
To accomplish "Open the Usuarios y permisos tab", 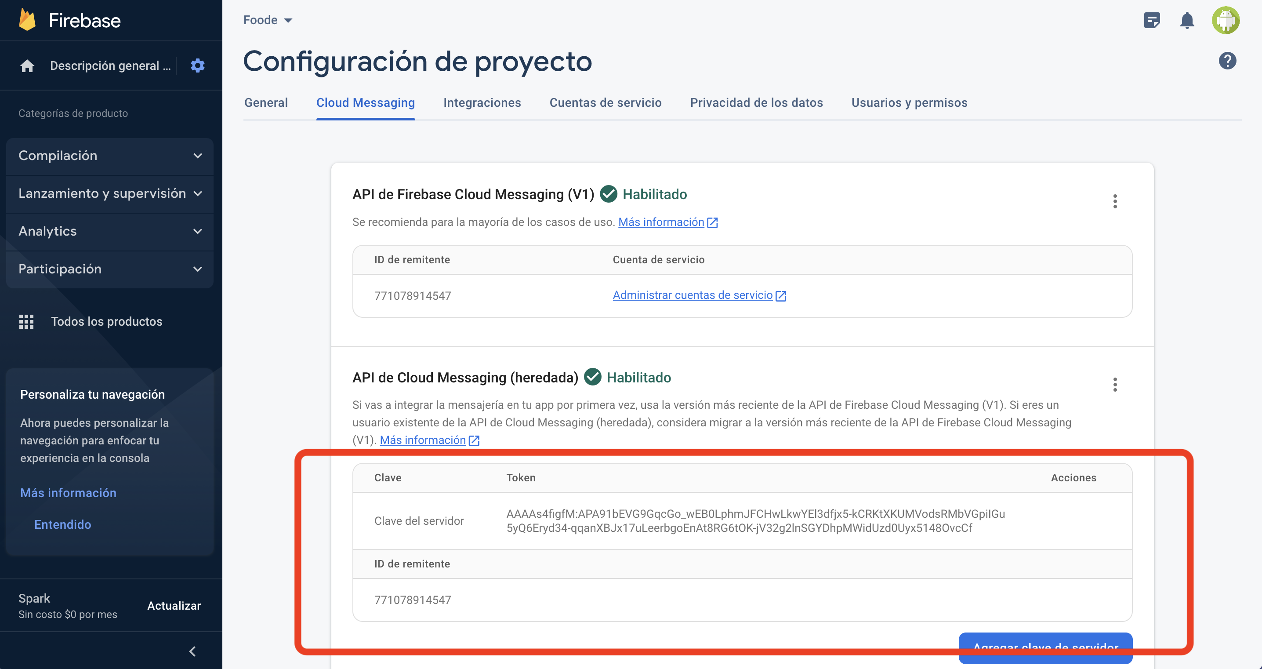I will pyautogui.click(x=909, y=103).
